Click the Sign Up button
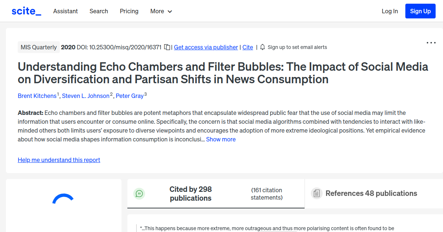Image resolution: width=443 pixels, height=232 pixels. pos(420,11)
